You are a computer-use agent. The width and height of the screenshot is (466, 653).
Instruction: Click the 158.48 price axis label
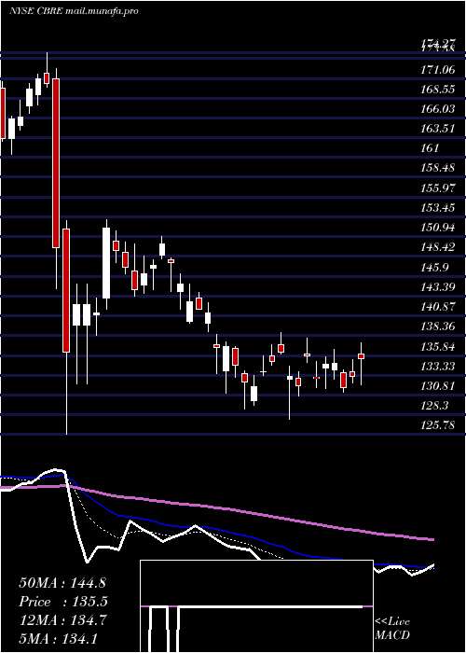point(438,168)
